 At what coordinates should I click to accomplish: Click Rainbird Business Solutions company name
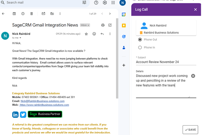[x=161, y=33]
